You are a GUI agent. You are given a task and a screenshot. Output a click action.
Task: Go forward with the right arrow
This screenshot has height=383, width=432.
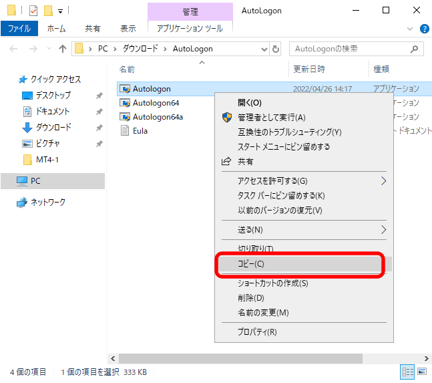33,49
